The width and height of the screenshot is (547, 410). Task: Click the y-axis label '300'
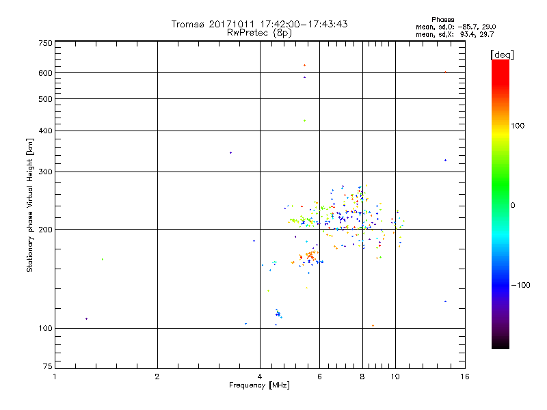(45, 172)
